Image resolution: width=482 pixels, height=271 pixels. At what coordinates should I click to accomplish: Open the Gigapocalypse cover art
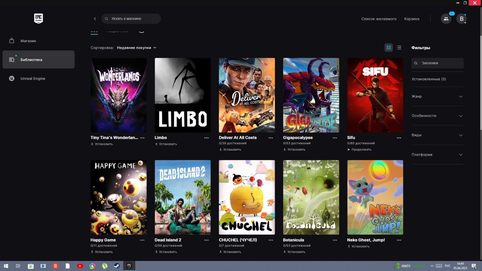(311, 95)
